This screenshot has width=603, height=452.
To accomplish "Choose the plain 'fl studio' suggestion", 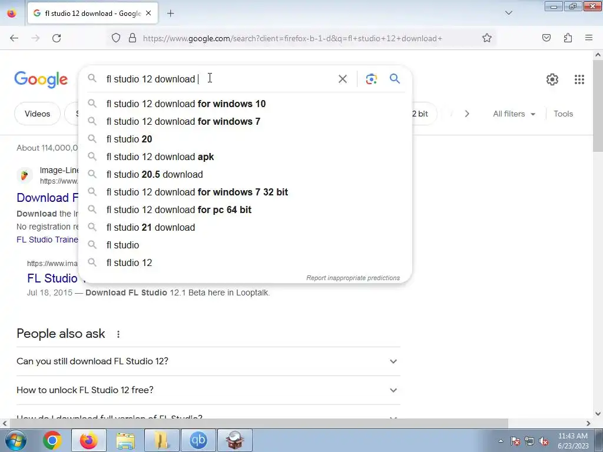I will (245, 245).
